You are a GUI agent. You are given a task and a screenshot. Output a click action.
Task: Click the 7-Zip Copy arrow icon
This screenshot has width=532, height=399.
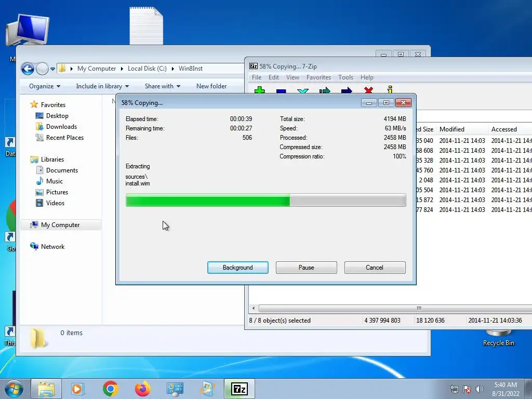[325, 90]
